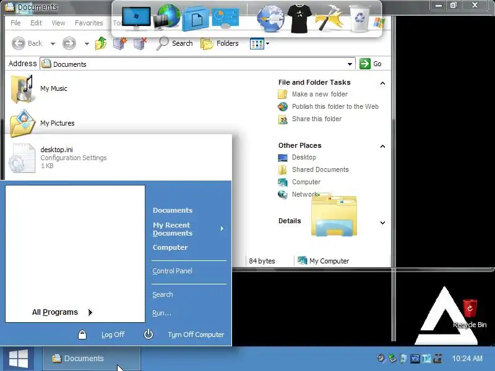Click Publish this folder to the Web

335,106
